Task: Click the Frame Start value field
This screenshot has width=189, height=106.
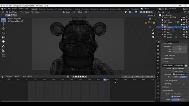Action: click(180, 47)
